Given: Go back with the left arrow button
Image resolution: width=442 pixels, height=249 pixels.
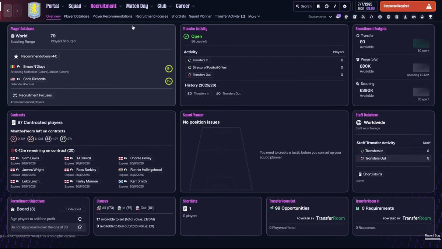Looking at the screenshot, I should (8, 11).
